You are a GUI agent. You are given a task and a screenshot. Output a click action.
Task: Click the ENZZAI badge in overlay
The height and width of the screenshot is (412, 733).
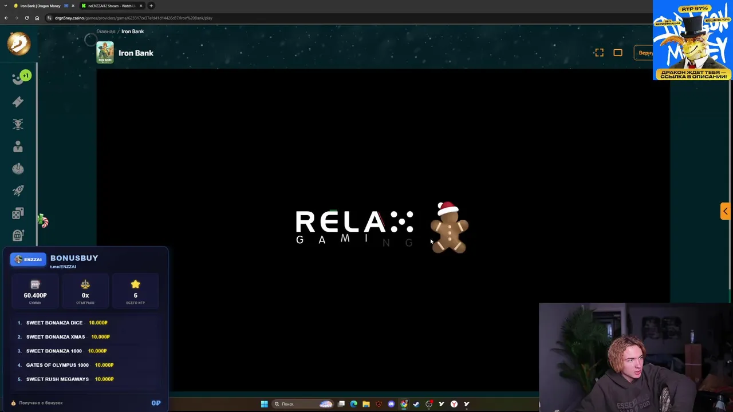tap(28, 259)
